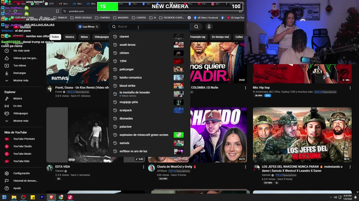Choose 'pelicanger' search suggestion
The width and height of the screenshot is (359, 201).
click(149, 69)
